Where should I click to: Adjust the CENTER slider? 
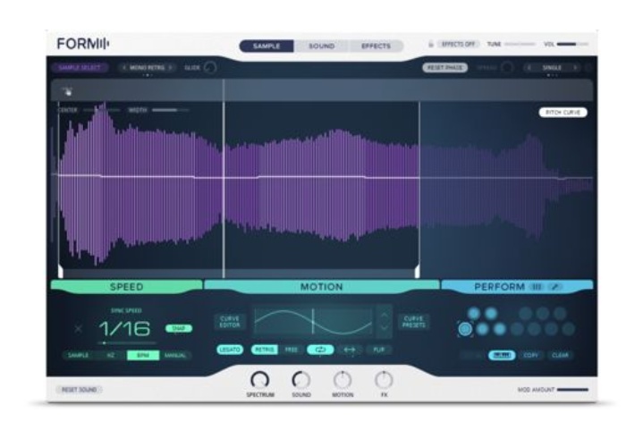(102, 110)
